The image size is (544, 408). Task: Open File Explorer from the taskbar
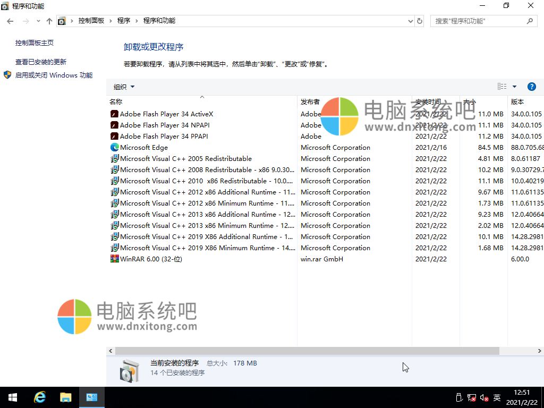click(65, 397)
